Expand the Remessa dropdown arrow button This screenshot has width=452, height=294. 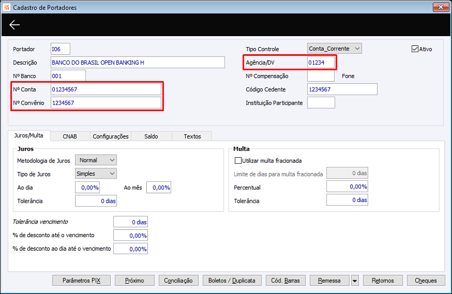tap(355, 280)
